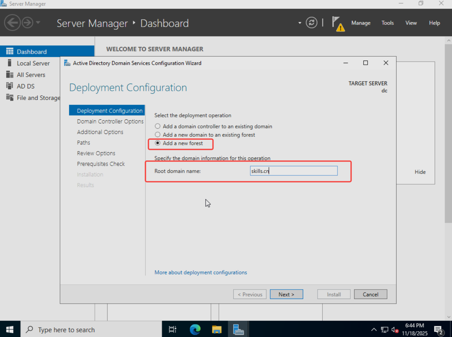Click the Root domain name text field
This screenshot has width=452, height=337.
[x=294, y=171]
